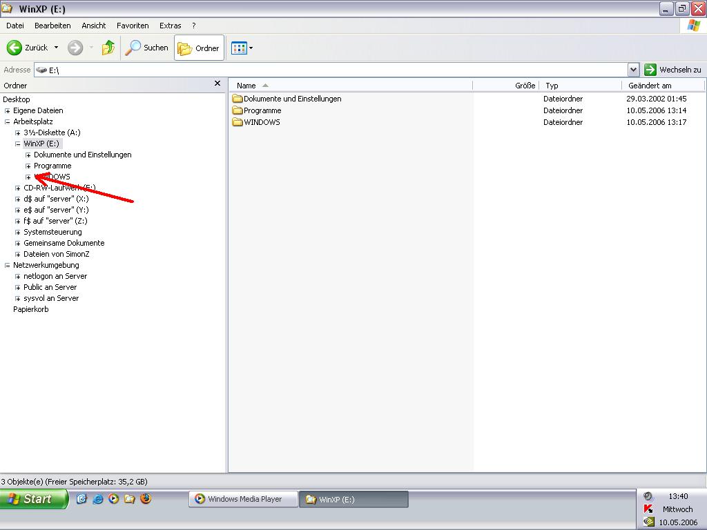Open the Bearbeiten menu
Viewport: 707px width, 530px height.
[52, 26]
